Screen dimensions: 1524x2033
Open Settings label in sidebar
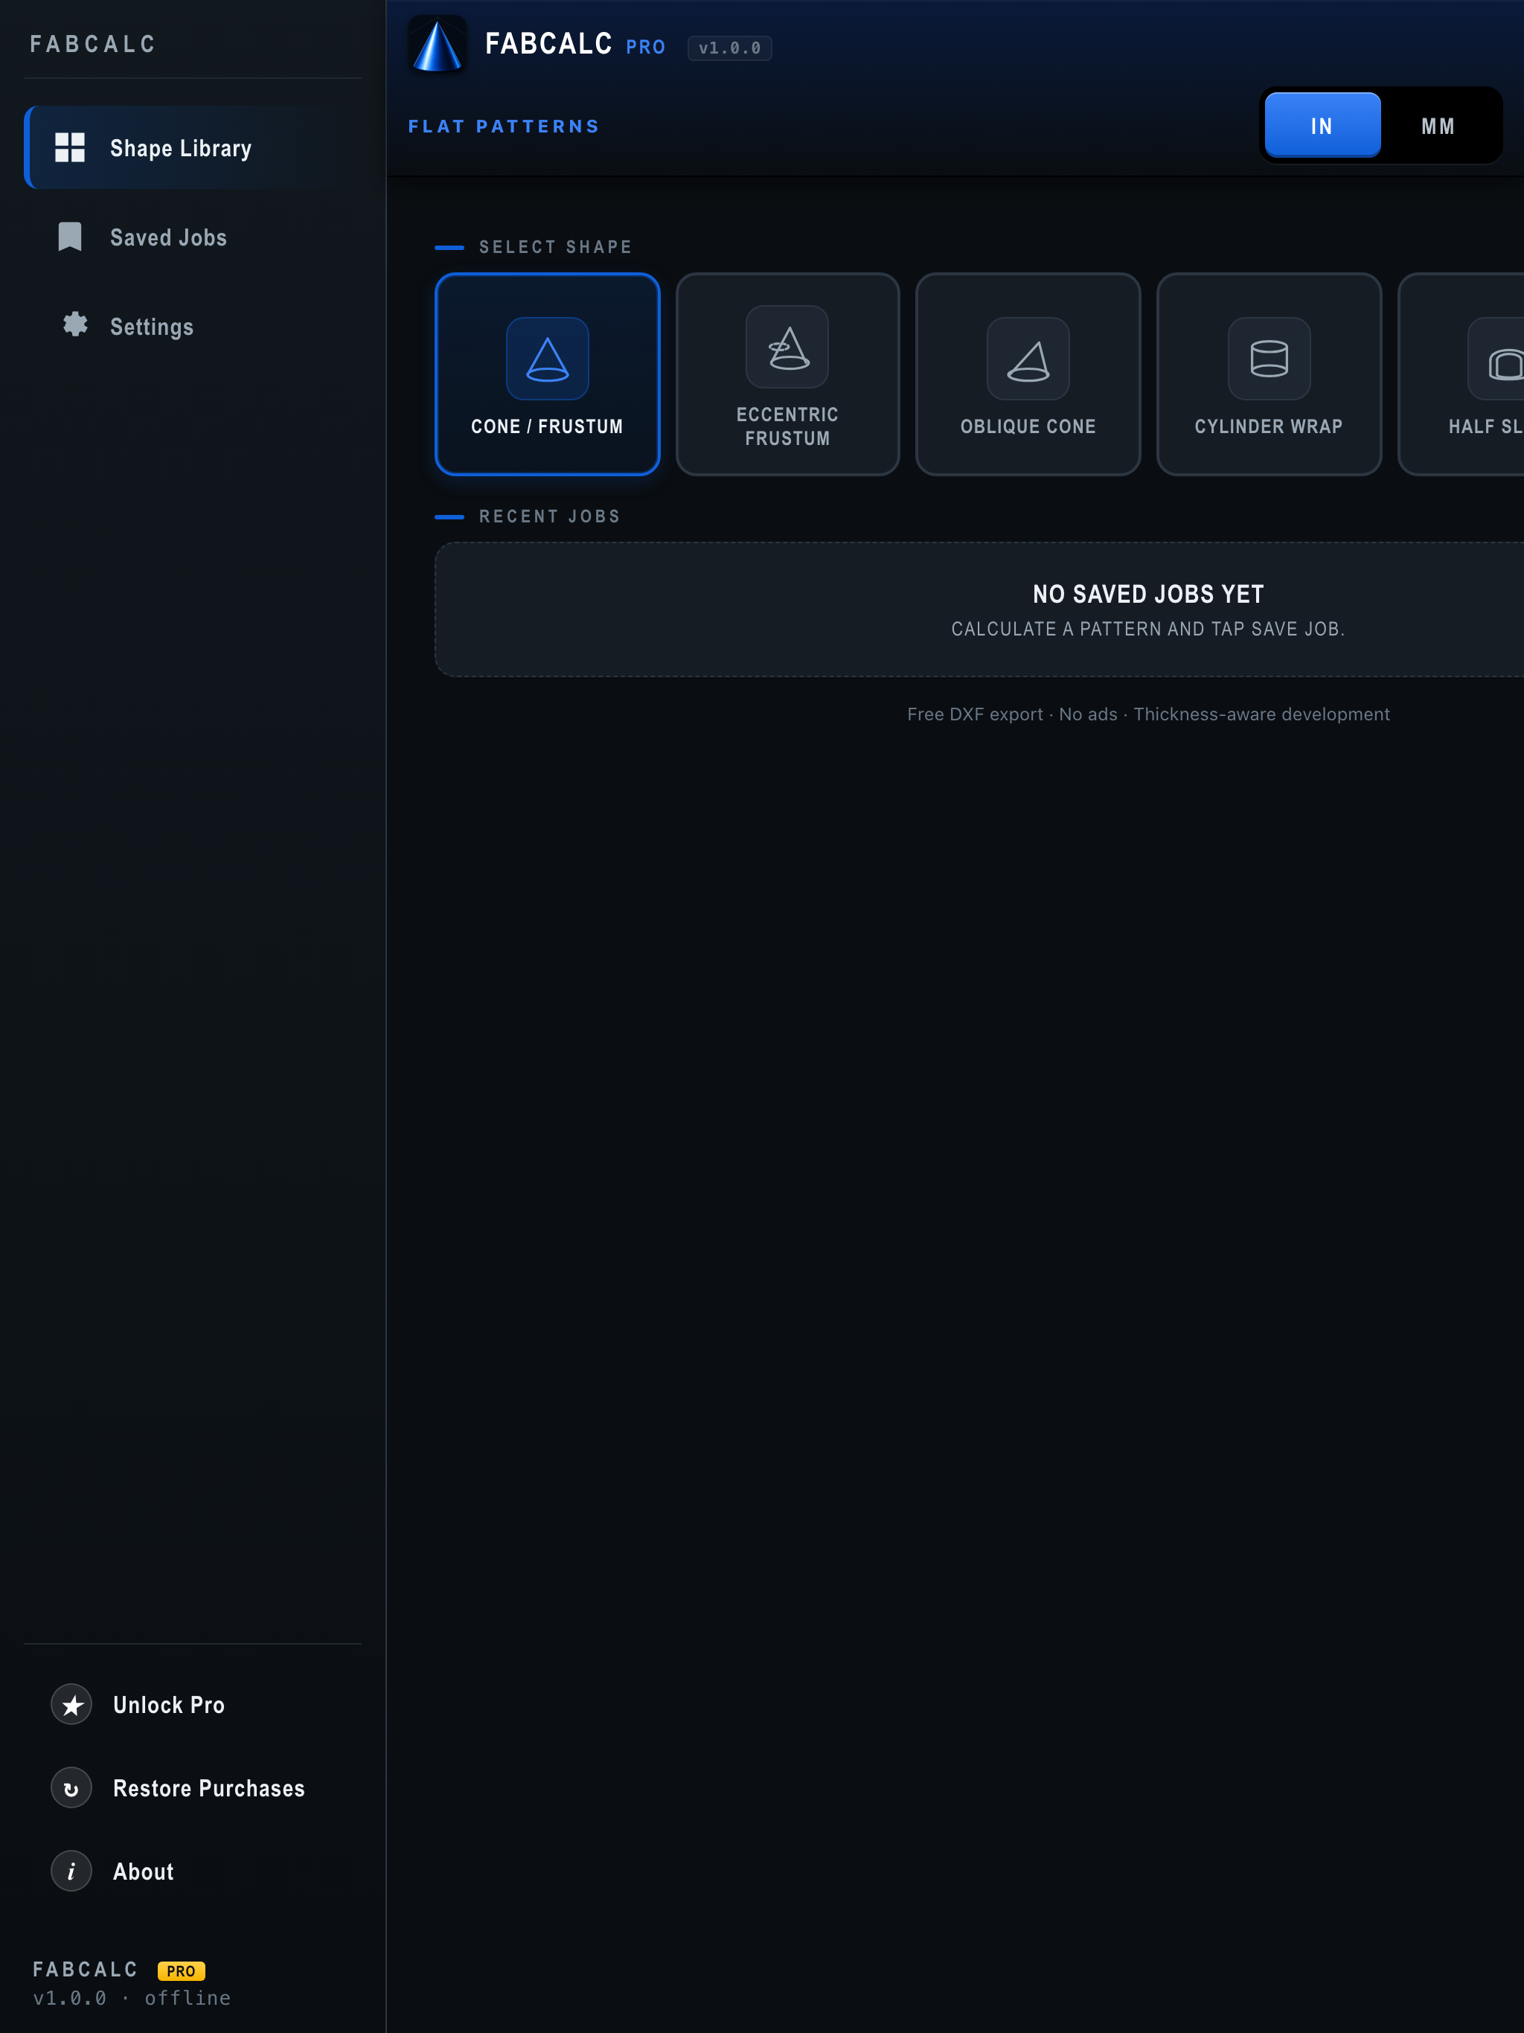coord(152,327)
